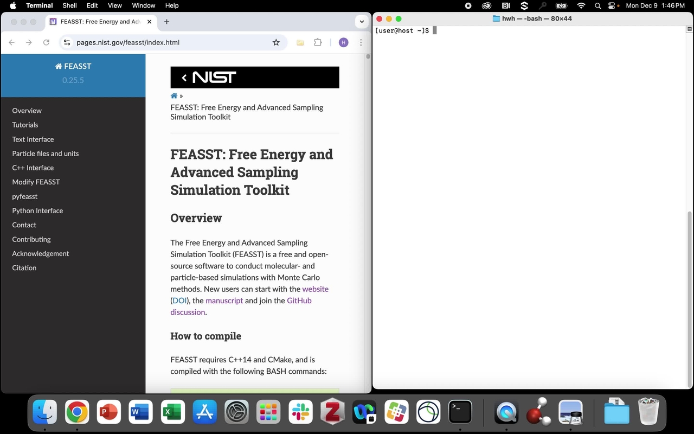Click the FEASST home link in sidebar
694x434 pixels.
[73, 66]
